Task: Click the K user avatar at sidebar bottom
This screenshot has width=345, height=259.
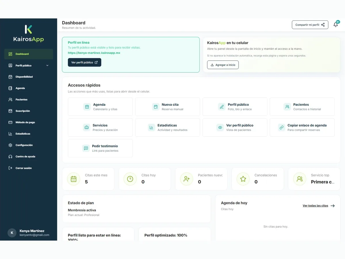Action: pos(12,233)
